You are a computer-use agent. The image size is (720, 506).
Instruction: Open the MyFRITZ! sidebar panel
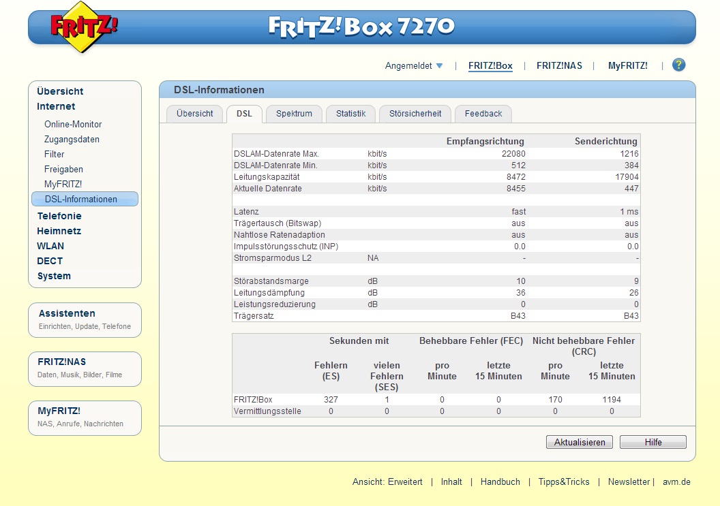(x=85, y=418)
